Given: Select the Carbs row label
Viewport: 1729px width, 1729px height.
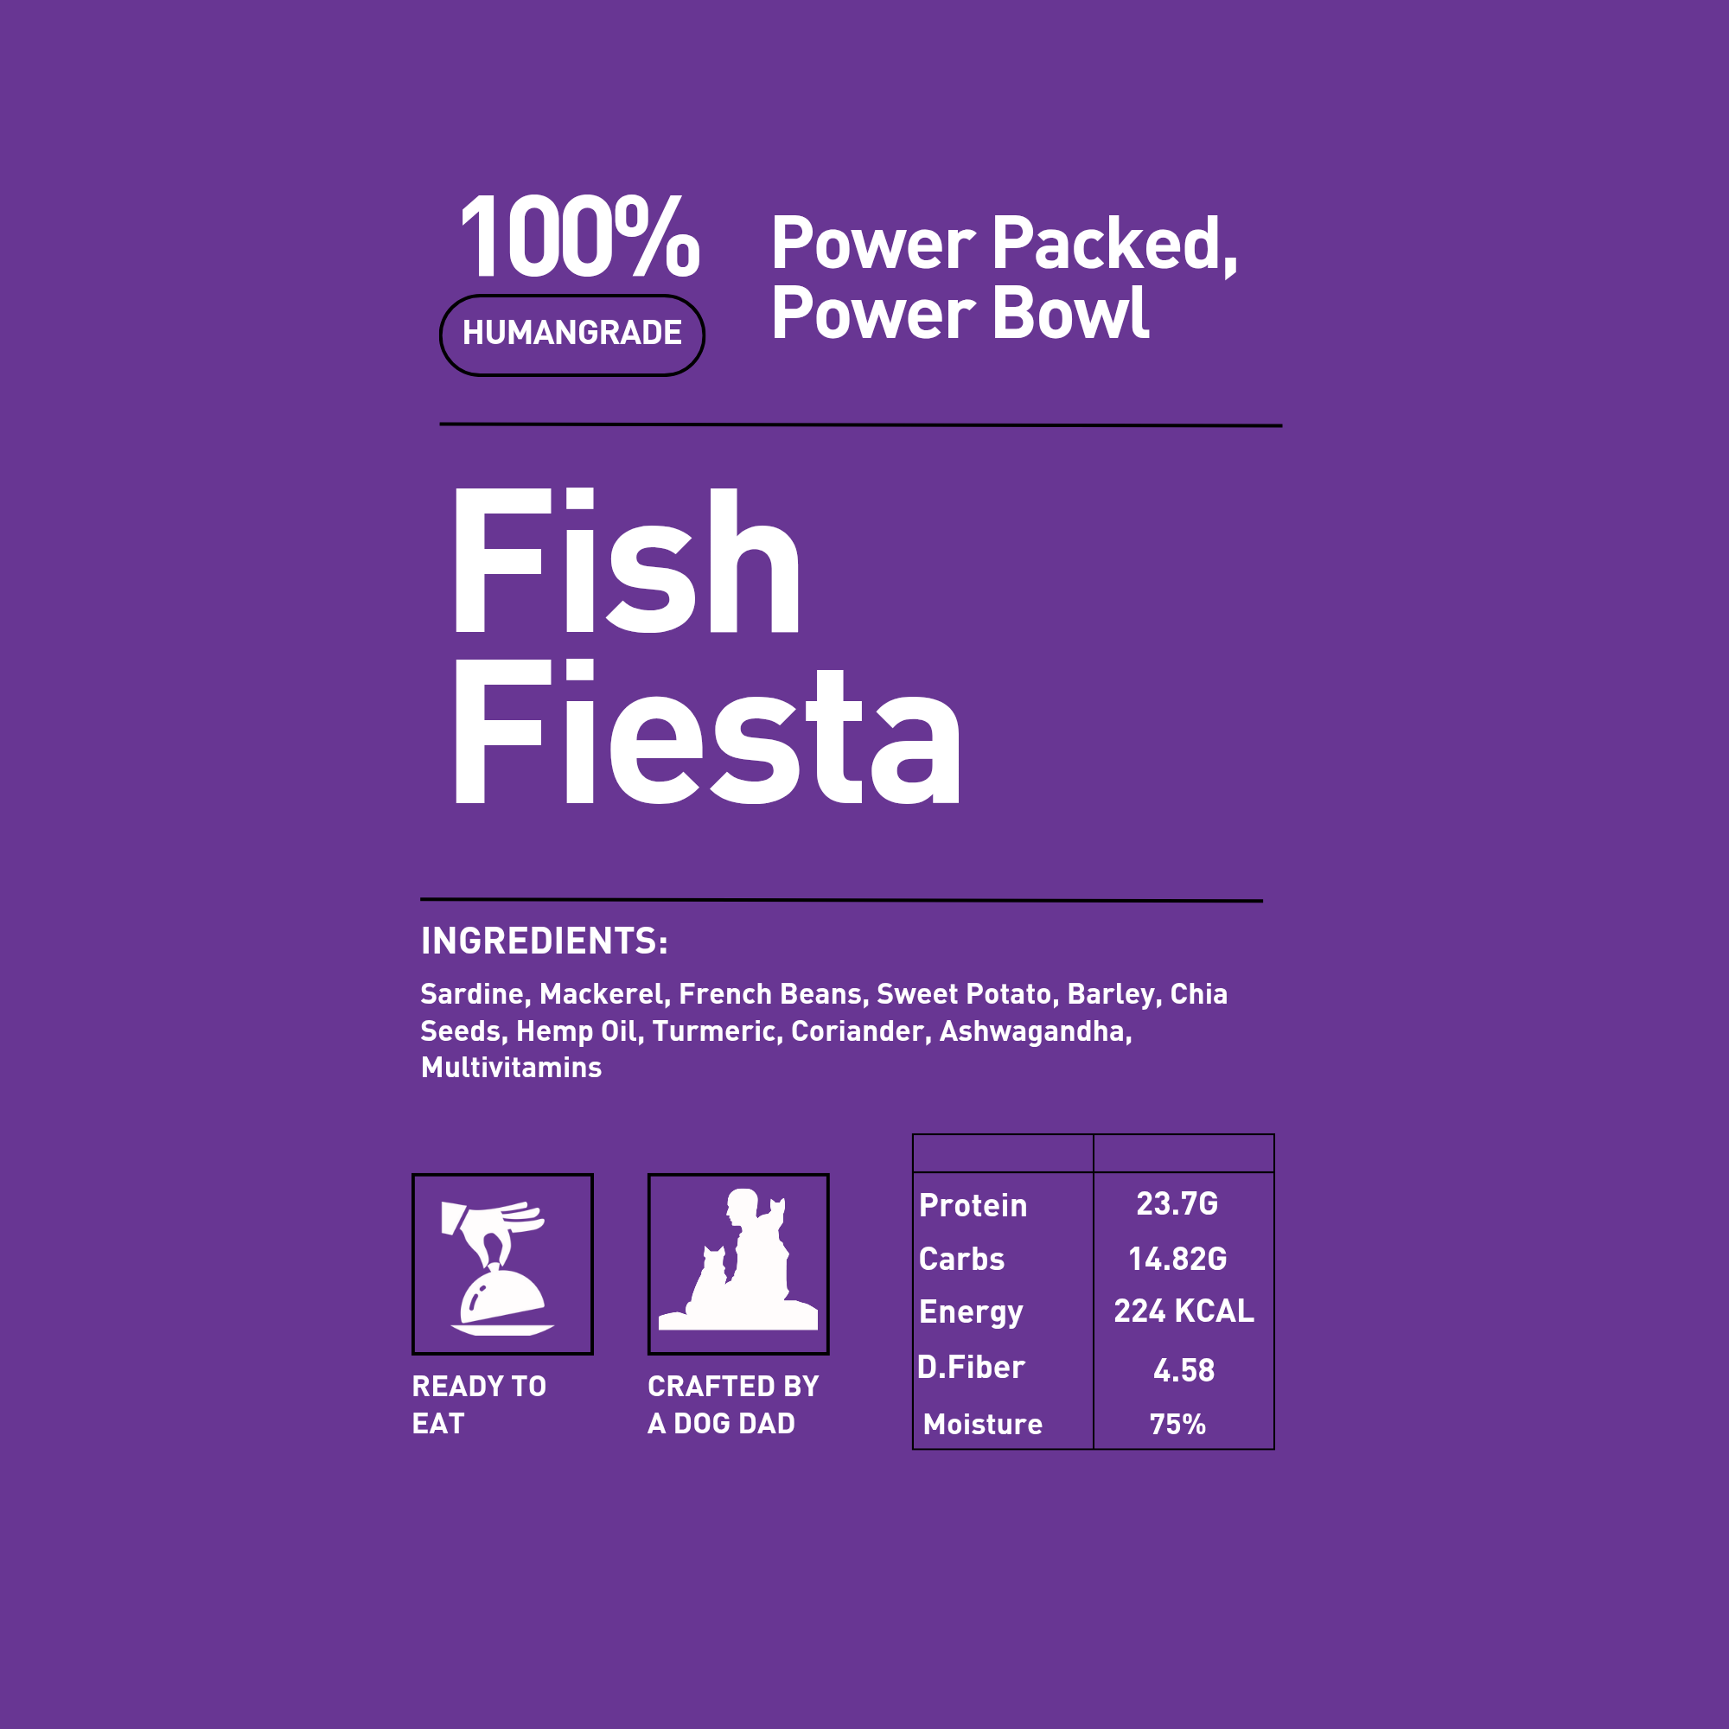Looking at the screenshot, I should click(x=962, y=1260).
